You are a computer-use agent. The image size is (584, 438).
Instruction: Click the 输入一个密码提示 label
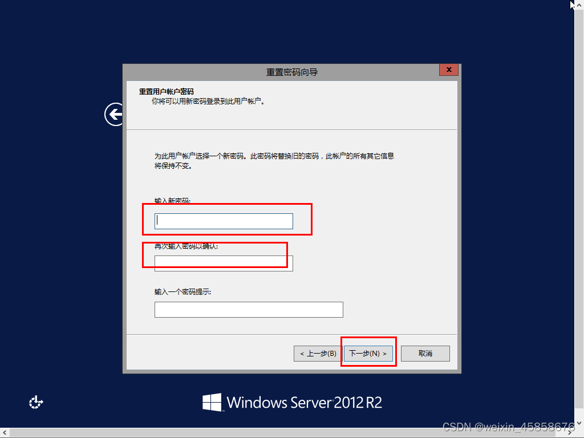(x=182, y=292)
